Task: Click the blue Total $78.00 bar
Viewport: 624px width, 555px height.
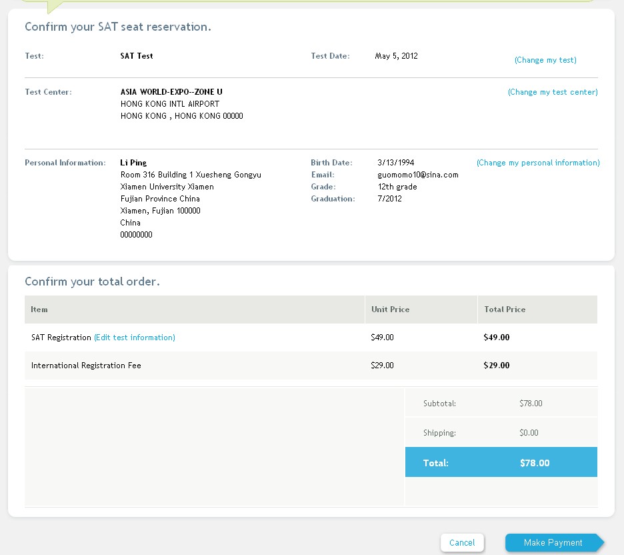Action: (501, 462)
